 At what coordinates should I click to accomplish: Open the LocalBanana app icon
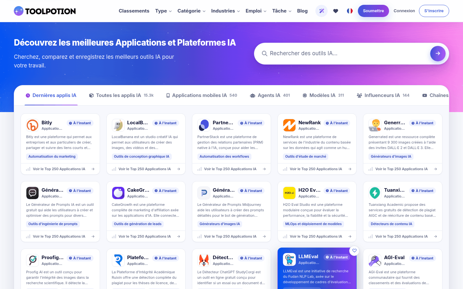118,125
